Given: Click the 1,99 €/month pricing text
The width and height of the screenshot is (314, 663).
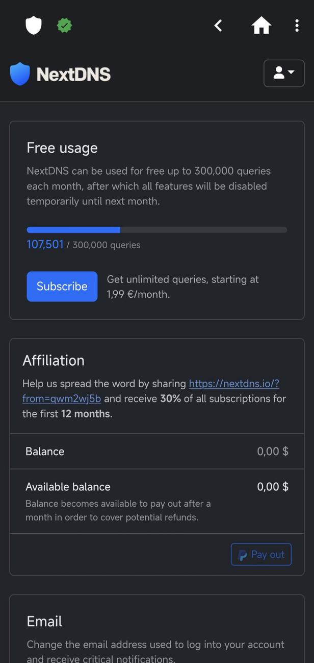Looking at the screenshot, I should tap(138, 294).
